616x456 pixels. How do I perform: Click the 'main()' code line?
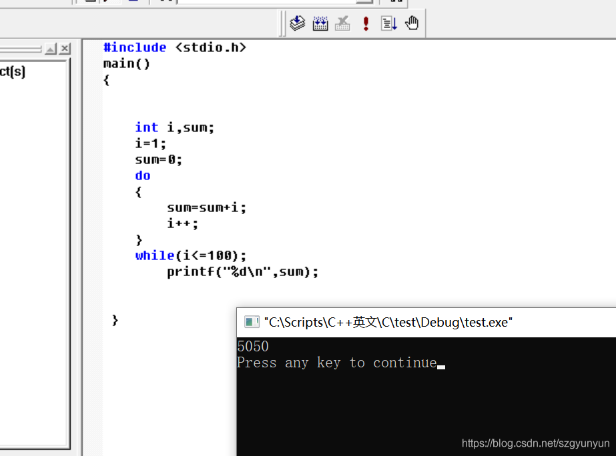pos(127,63)
